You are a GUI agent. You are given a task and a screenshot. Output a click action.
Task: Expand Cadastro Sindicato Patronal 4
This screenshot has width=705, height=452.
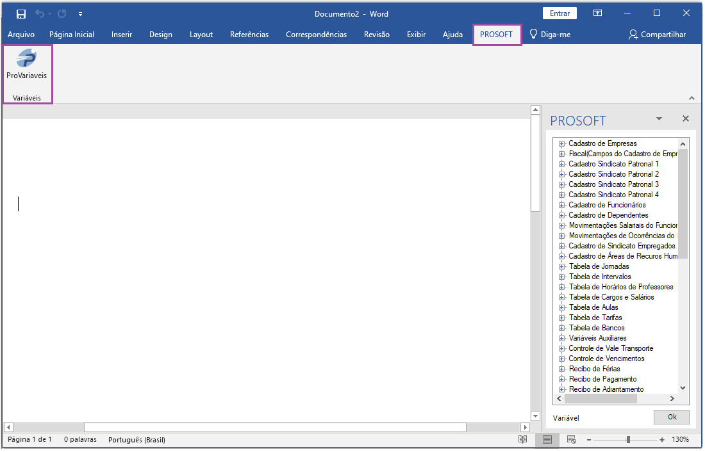point(561,195)
